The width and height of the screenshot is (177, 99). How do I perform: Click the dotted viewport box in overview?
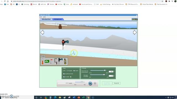(60, 24)
